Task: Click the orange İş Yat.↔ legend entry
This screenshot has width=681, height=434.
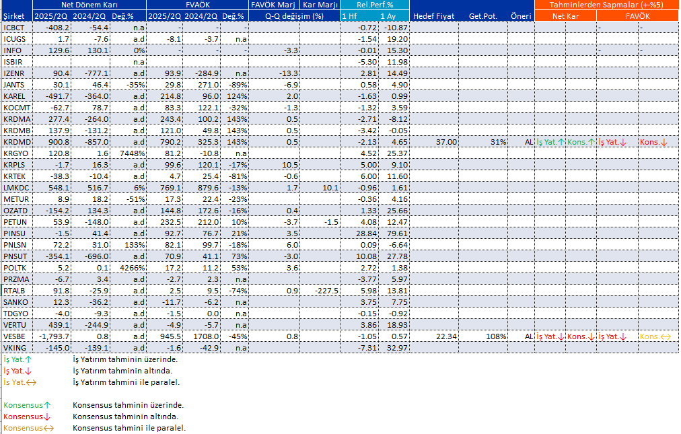Action: 18,382
